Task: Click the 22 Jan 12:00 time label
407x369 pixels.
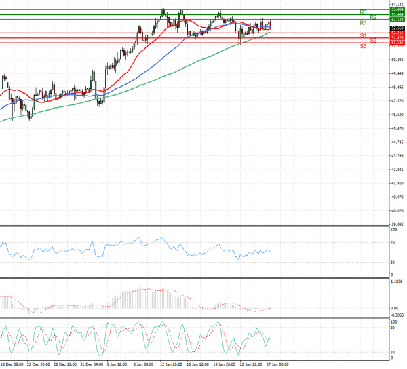Action: click(251, 364)
